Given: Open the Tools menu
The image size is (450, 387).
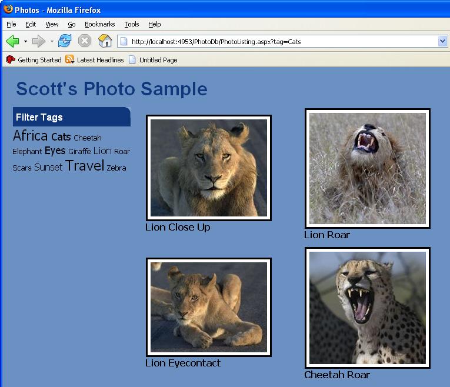Looking at the screenshot, I should (132, 24).
